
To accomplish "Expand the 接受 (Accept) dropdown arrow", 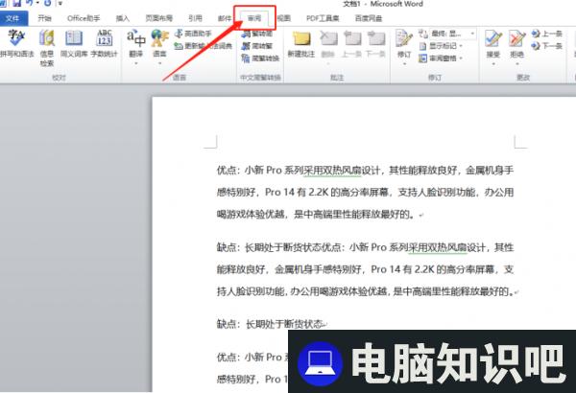I will tap(493, 63).
